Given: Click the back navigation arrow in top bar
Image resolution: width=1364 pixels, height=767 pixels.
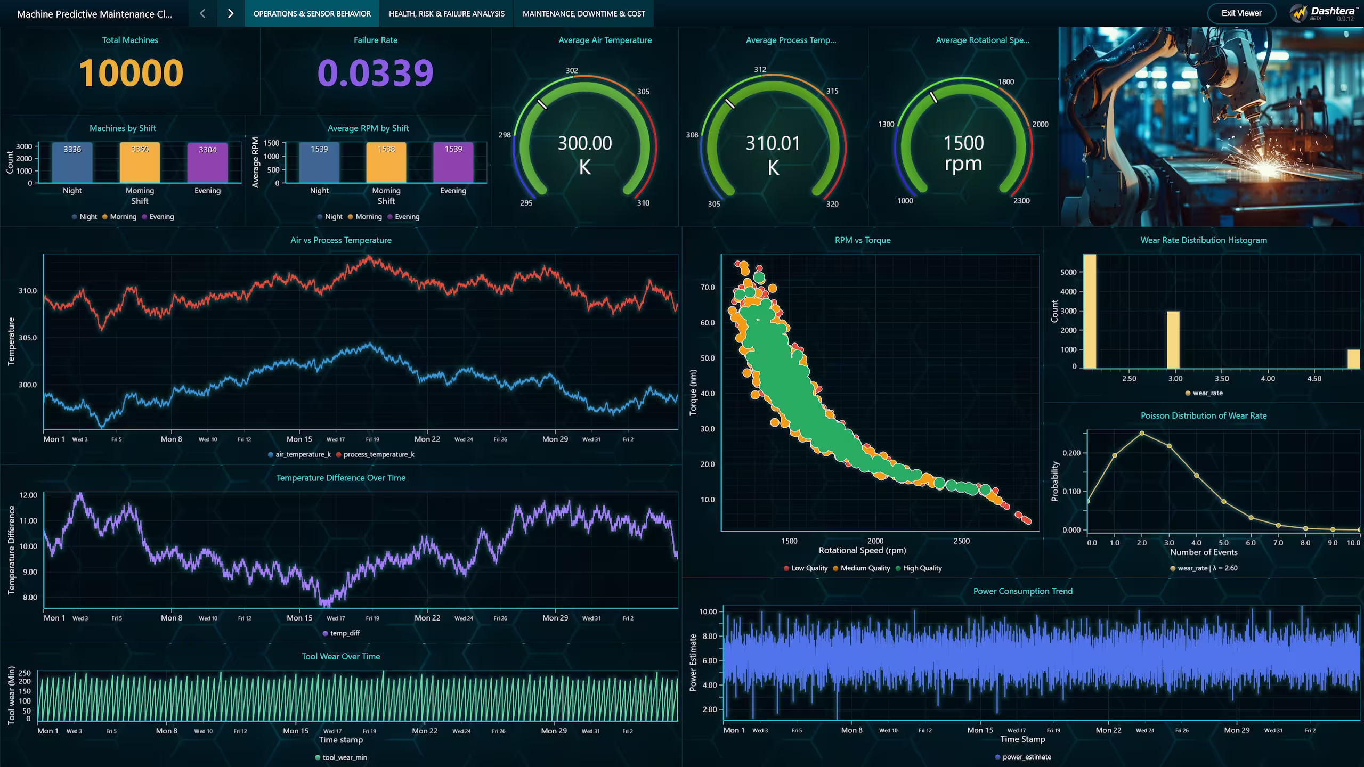Looking at the screenshot, I should tap(202, 13).
